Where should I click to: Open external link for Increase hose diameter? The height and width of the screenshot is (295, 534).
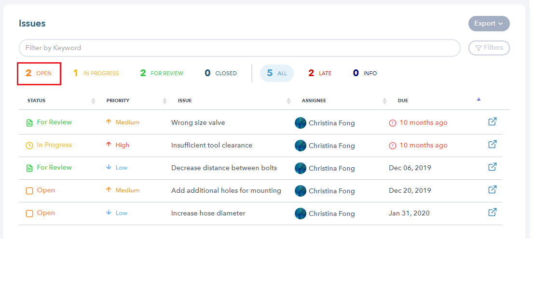(x=492, y=213)
